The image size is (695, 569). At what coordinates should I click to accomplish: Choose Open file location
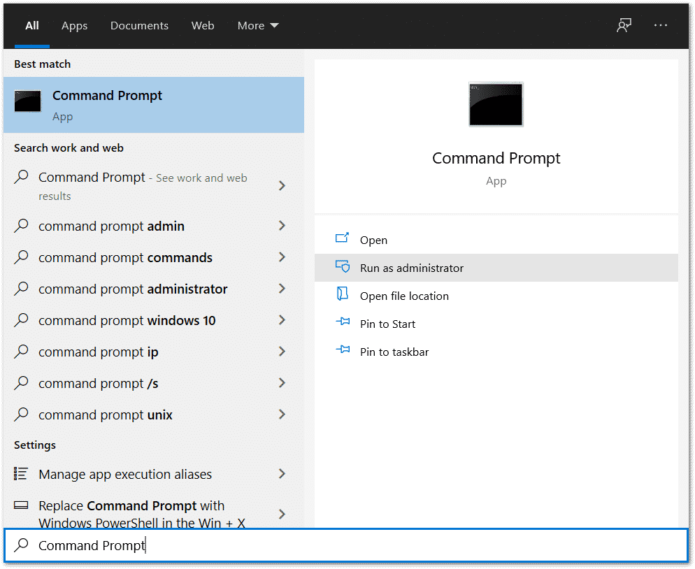click(x=496, y=296)
